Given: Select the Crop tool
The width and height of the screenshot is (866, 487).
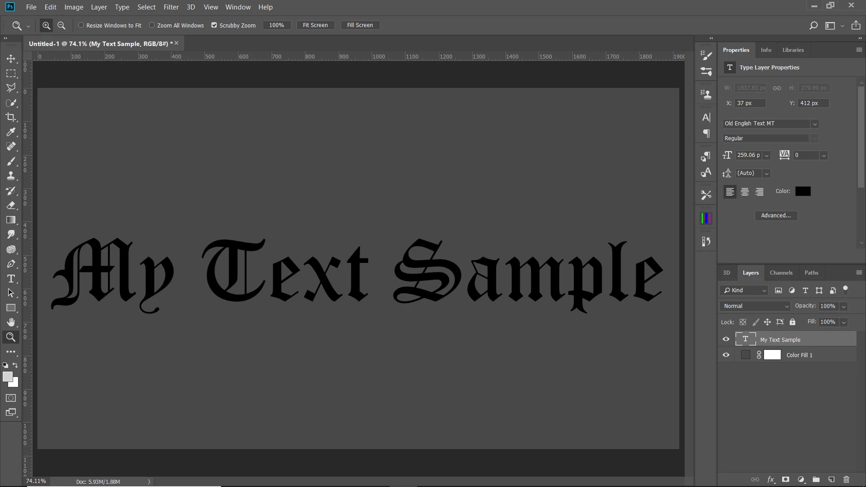Looking at the screenshot, I should 11,117.
